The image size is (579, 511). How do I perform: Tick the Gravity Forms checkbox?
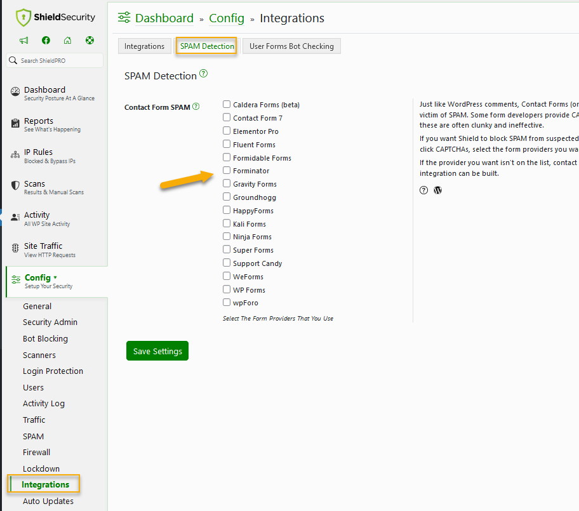click(x=227, y=183)
